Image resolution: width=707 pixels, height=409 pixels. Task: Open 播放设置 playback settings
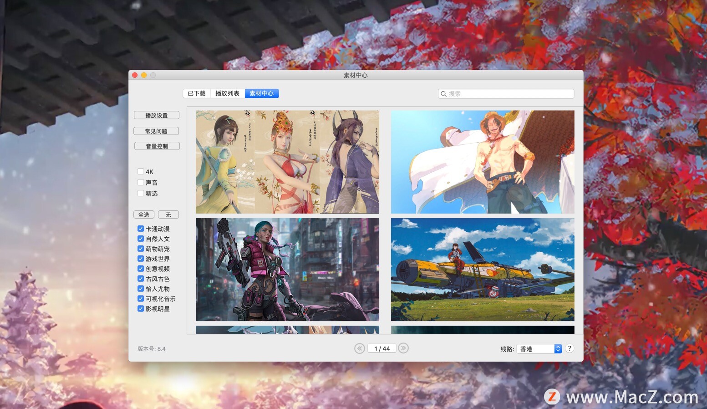pos(157,115)
